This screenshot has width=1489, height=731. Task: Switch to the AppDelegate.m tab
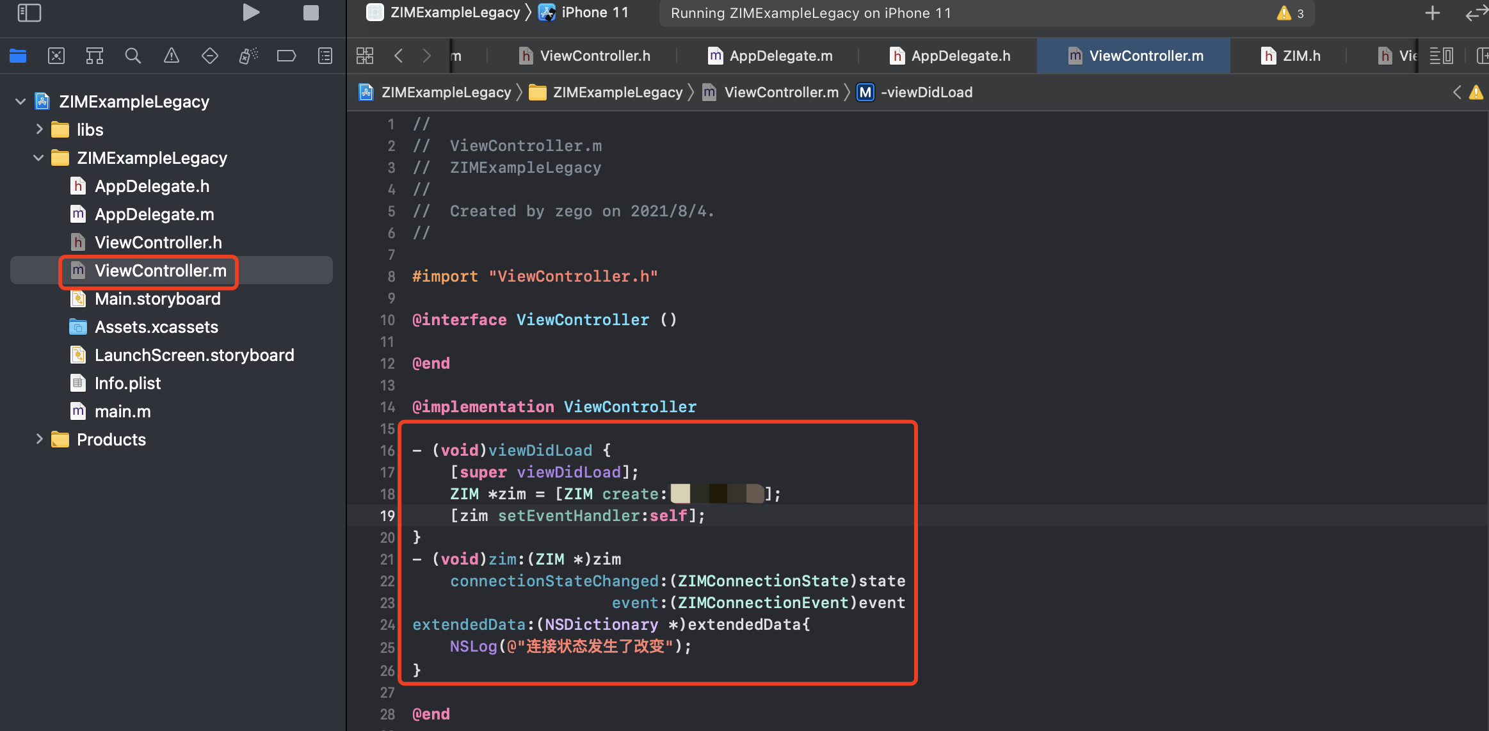[770, 56]
